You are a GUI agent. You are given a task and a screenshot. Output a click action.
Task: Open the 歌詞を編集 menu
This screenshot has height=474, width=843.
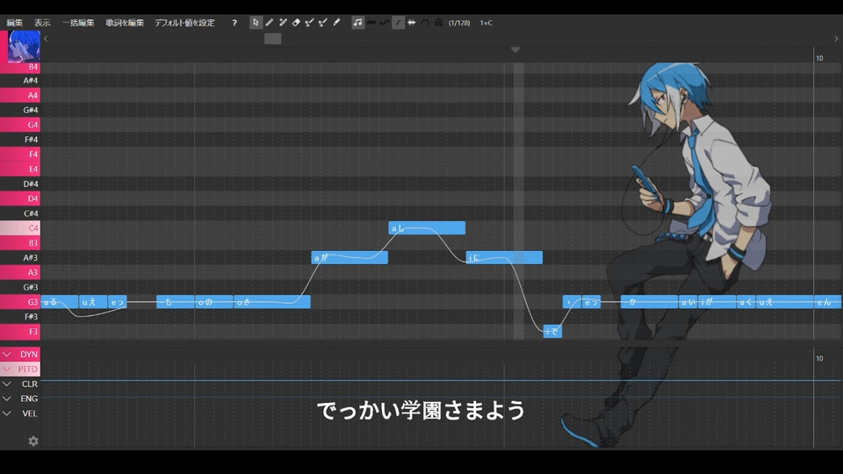pos(125,23)
